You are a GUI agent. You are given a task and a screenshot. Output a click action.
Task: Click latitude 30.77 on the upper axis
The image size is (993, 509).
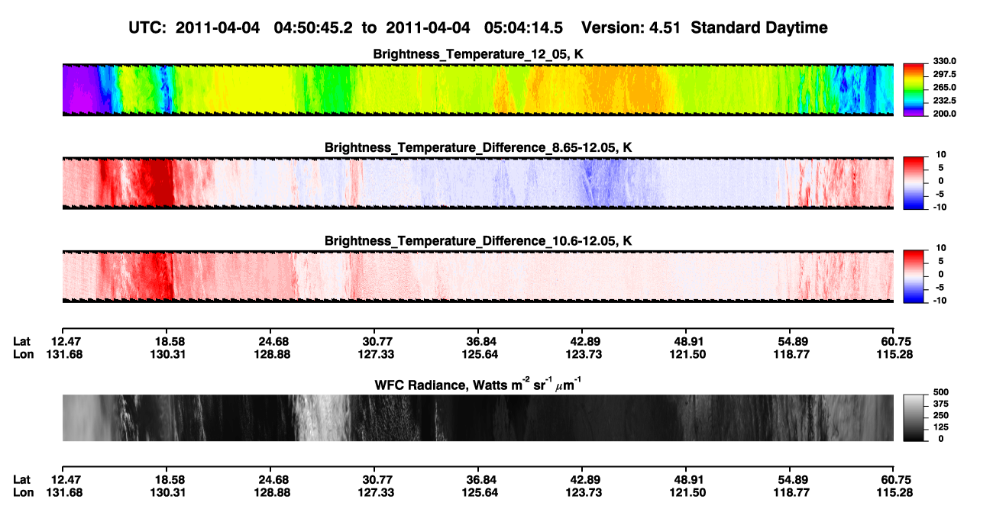point(374,341)
